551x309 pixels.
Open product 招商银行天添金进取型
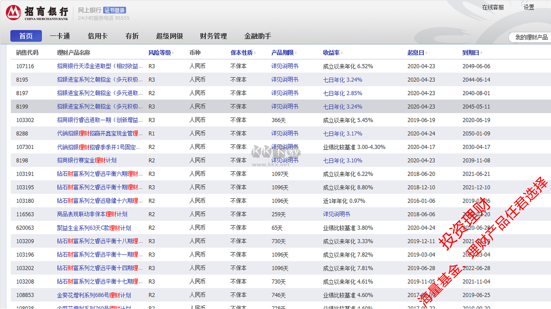tap(100, 67)
